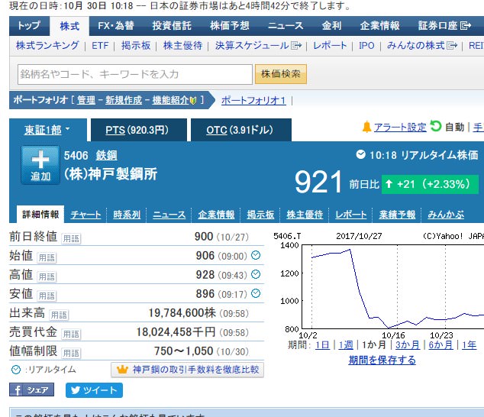This screenshot has height=417, width=484.
Task: Open the チャート tab
Action: pos(86,215)
